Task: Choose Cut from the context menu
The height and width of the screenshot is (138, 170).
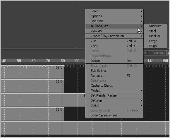Action: (x=114, y=41)
